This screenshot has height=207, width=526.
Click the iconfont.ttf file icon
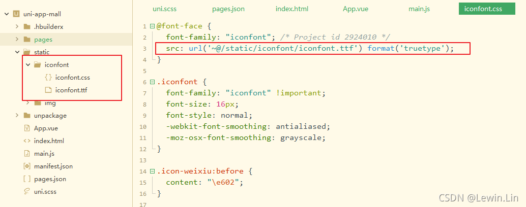[x=48, y=90]
